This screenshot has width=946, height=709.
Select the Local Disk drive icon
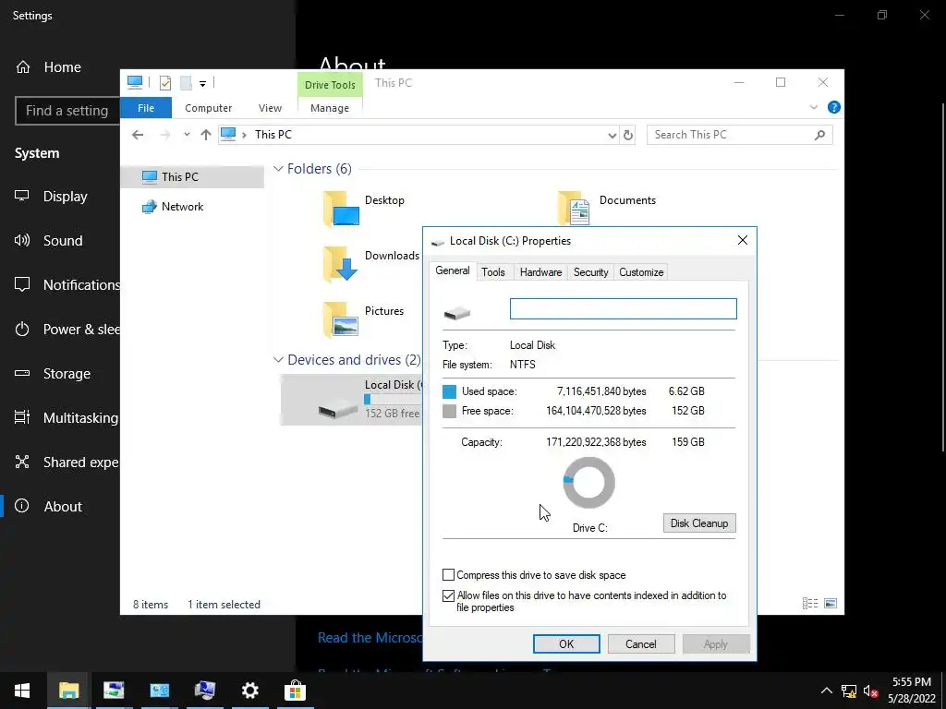(x=338, y=407)
